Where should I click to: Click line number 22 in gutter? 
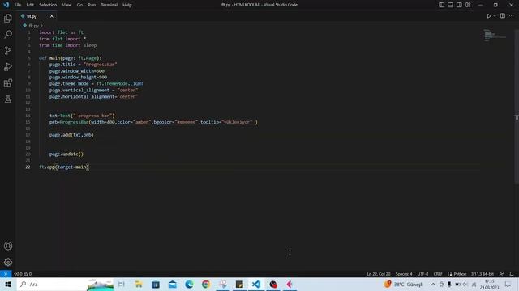pos(28,167)
